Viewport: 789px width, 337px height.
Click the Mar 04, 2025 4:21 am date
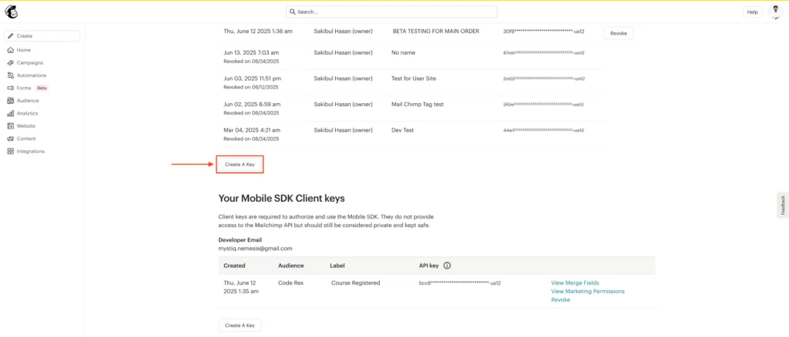tap(251, 130)
